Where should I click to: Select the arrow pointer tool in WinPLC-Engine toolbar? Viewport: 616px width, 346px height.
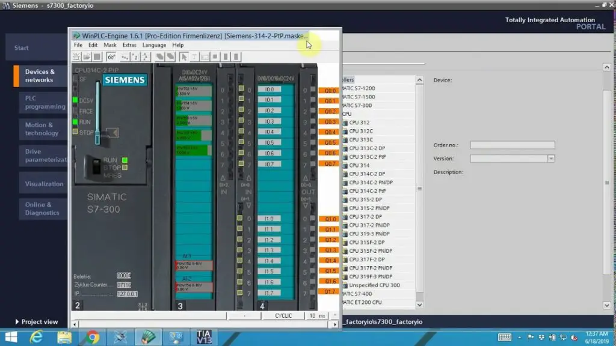click(x=183, y=57)
